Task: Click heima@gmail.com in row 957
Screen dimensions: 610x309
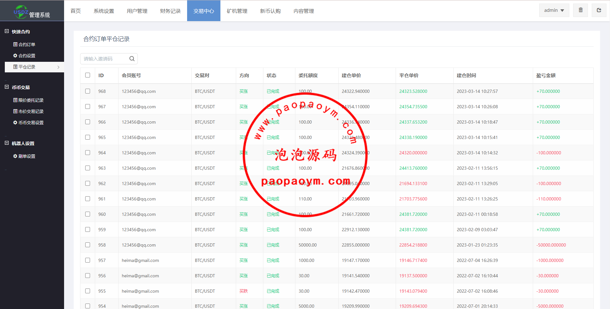Action: pos(140,260)
